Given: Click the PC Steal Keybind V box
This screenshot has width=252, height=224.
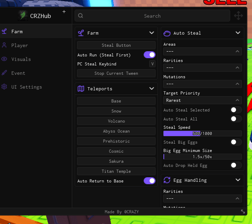Looking at the screenshot, I should pos(152,64).
